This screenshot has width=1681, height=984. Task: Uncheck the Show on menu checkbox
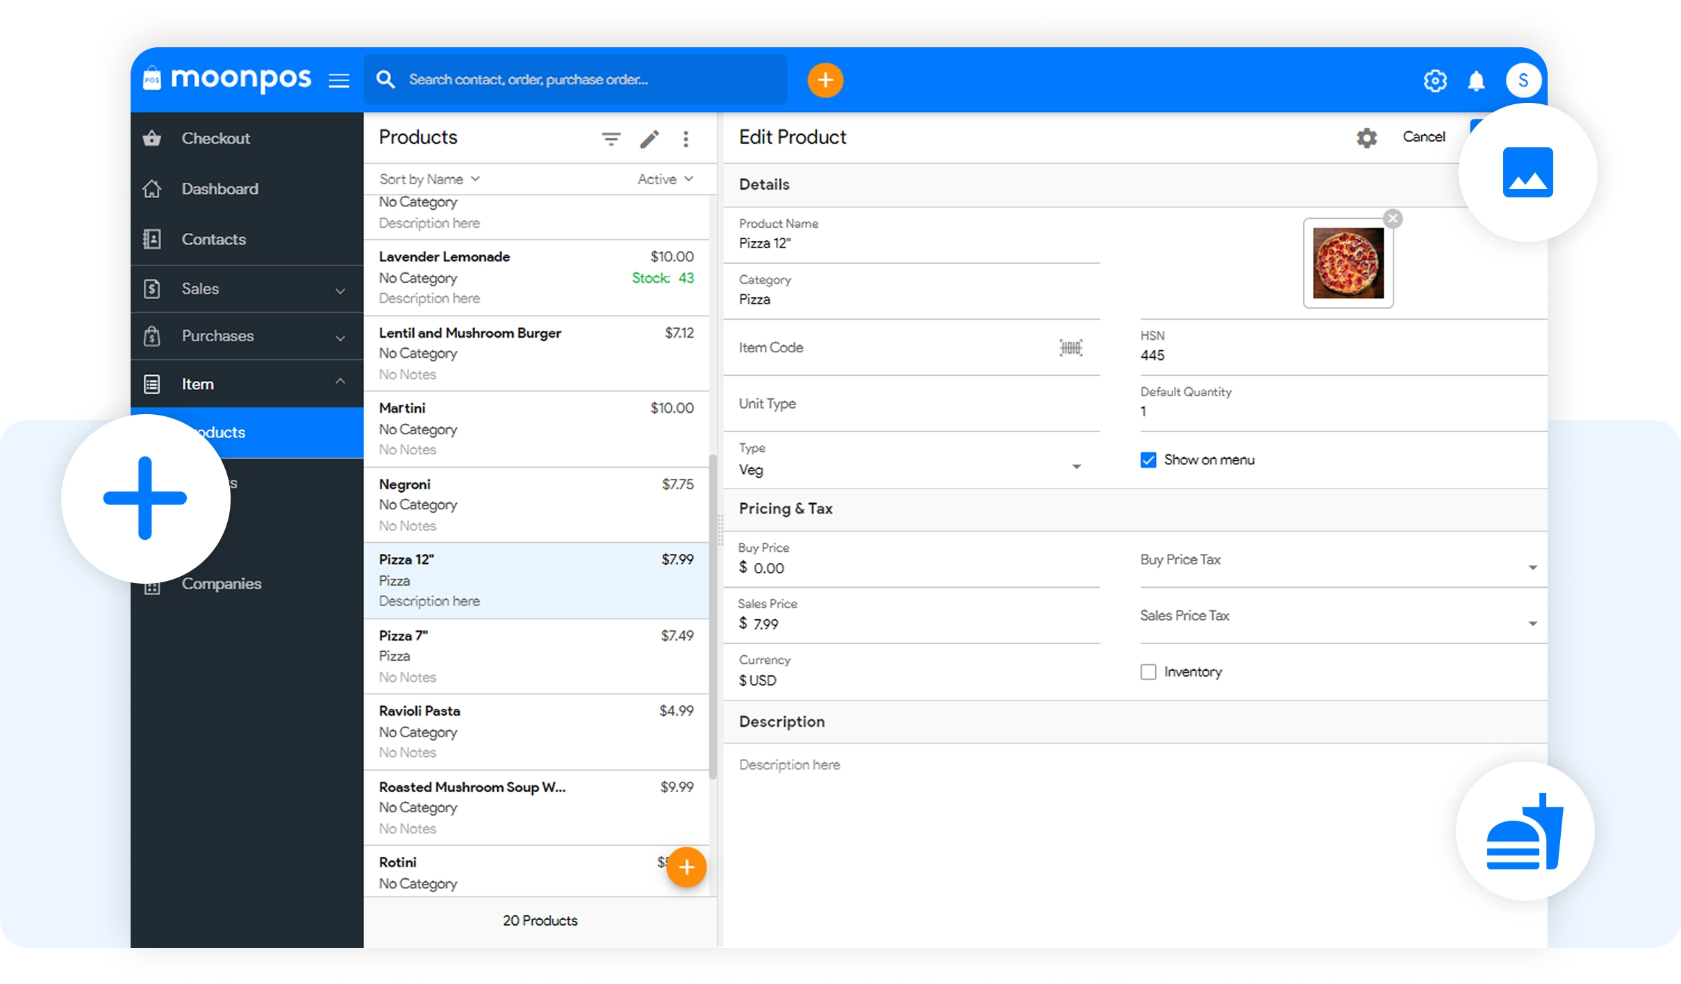coord(1148,460)
